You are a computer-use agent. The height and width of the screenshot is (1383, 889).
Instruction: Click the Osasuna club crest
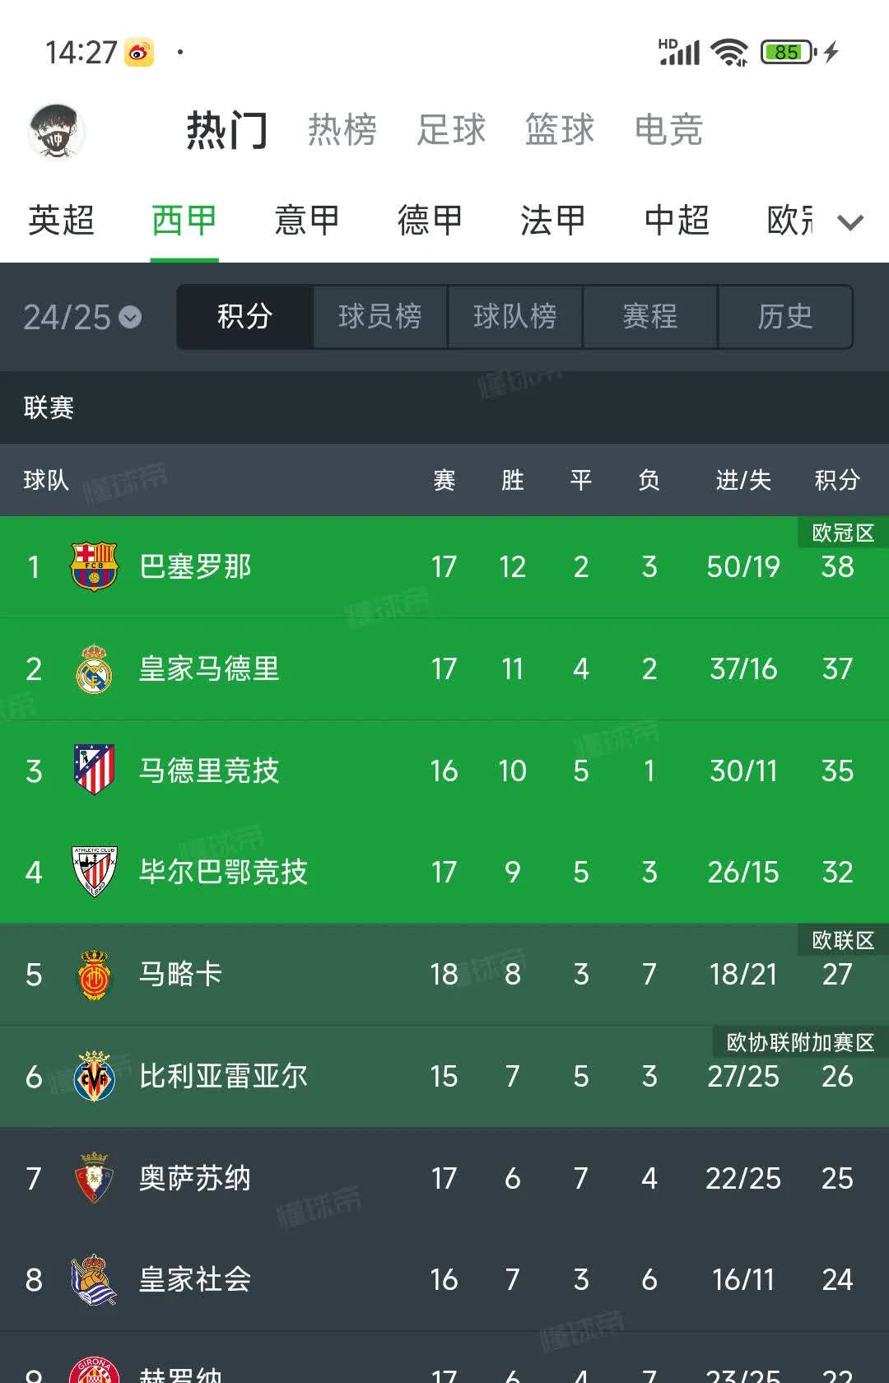(x=94, y=1178)
